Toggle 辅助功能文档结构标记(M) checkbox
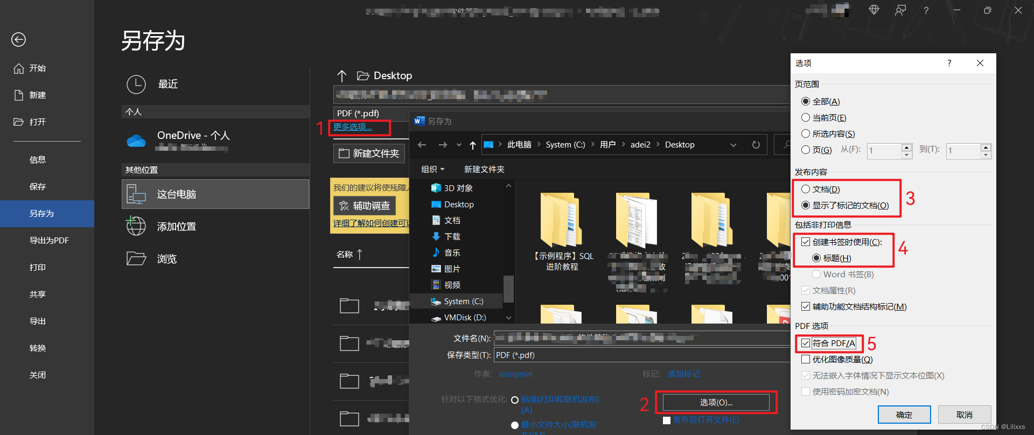The image size is (1034, 435). coord(806,306)
